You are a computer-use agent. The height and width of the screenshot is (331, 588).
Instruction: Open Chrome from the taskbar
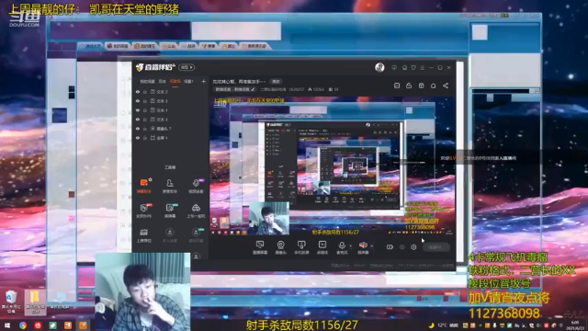[23, 325]
